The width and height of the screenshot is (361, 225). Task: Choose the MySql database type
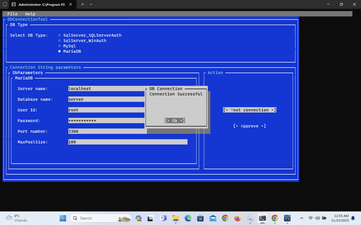pos(60,46)
